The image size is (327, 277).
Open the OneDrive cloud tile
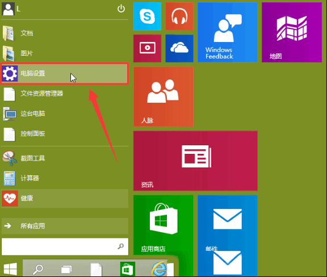tap(179, 48)
